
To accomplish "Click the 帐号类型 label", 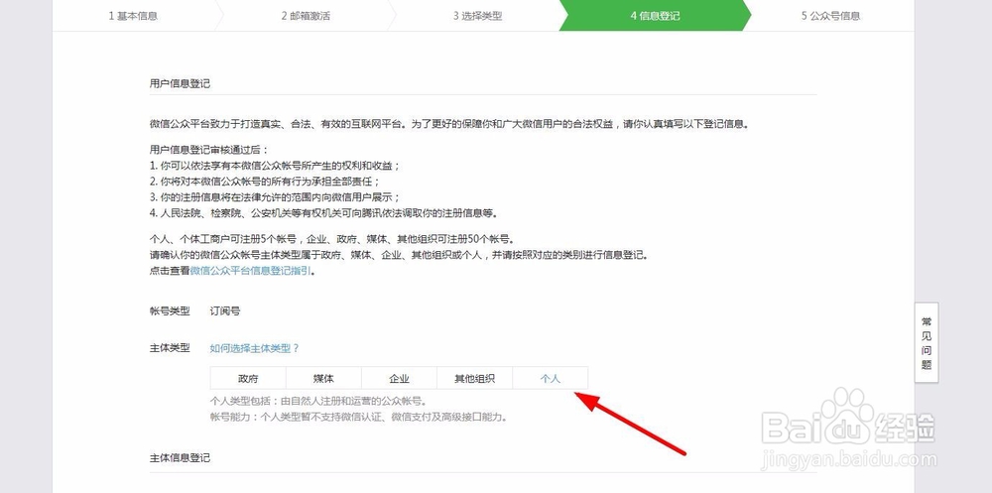I will pos(170,310).
